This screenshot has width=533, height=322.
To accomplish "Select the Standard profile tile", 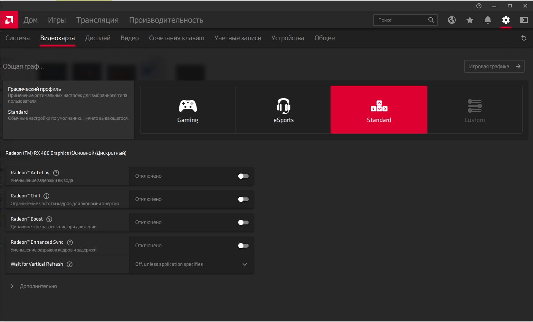I will (379, 109).
